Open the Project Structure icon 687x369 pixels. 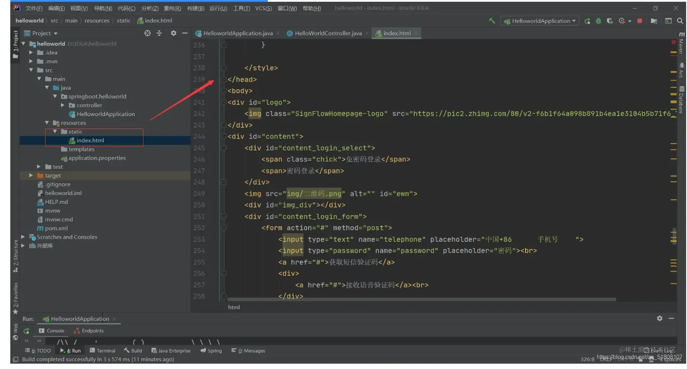[x=654, y=21]
